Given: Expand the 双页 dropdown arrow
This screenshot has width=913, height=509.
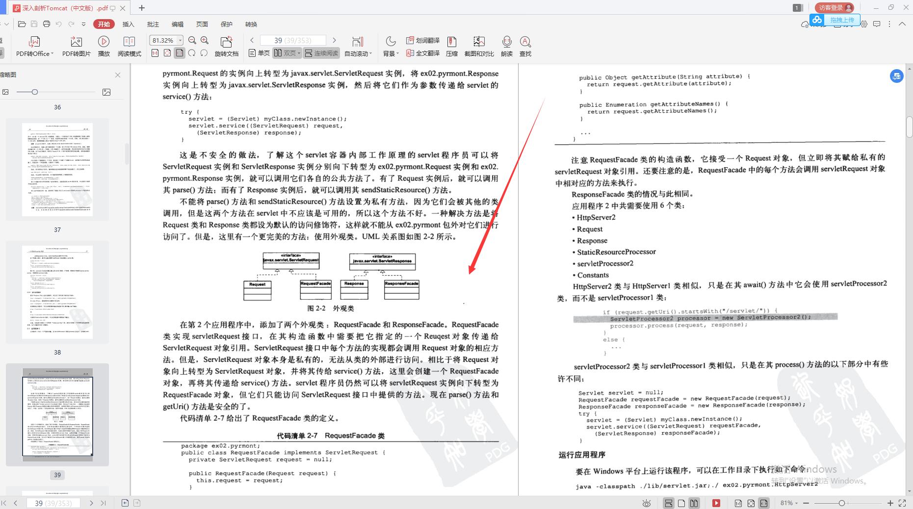Looking at the screenshot, I should click(299, 53).
